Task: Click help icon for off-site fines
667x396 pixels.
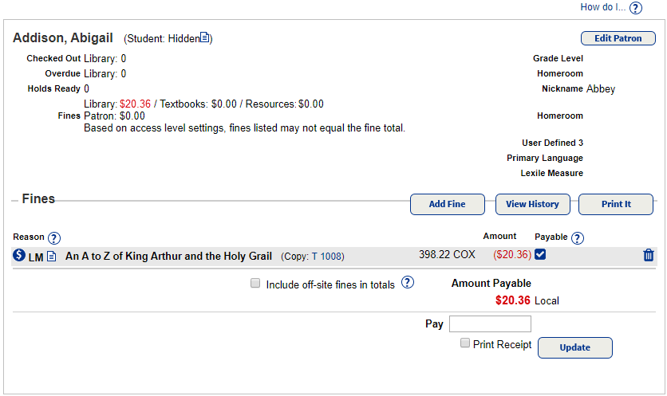Action: 407,282
